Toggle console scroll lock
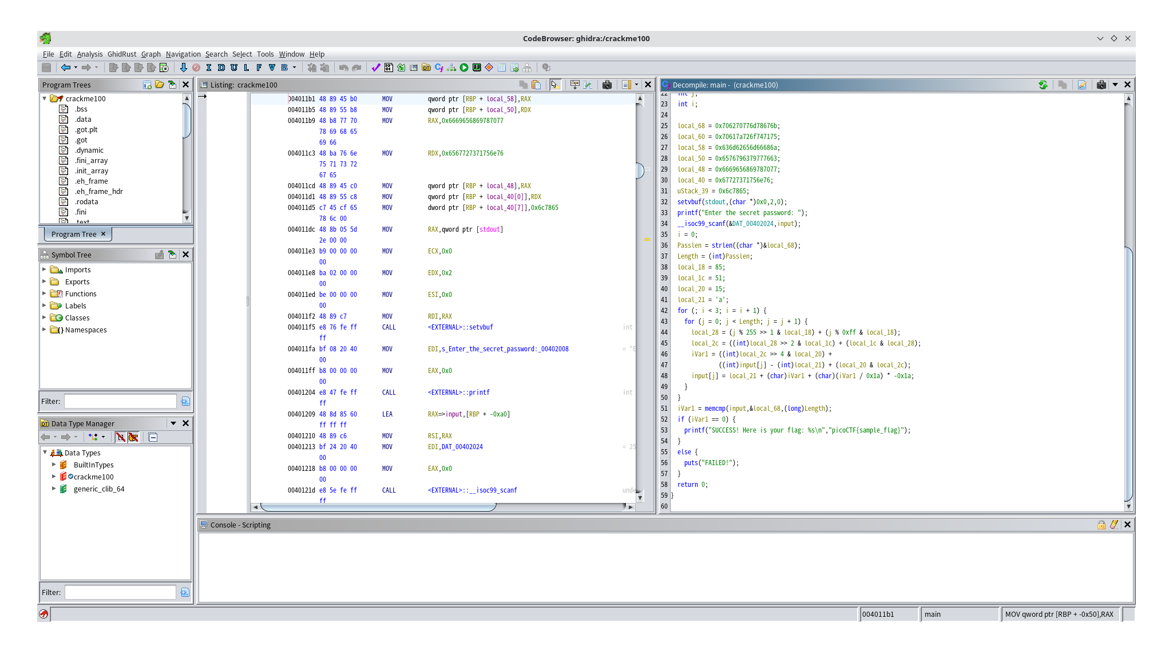This screenshot has height=666, width=1173. [x=1101, y=525]
